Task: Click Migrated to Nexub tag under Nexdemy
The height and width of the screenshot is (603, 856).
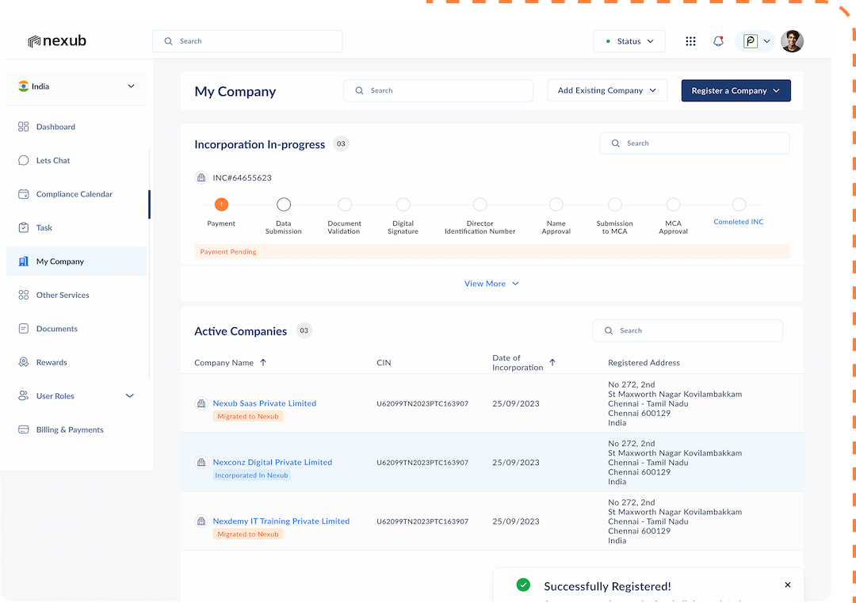Action: tap(248, 534)
